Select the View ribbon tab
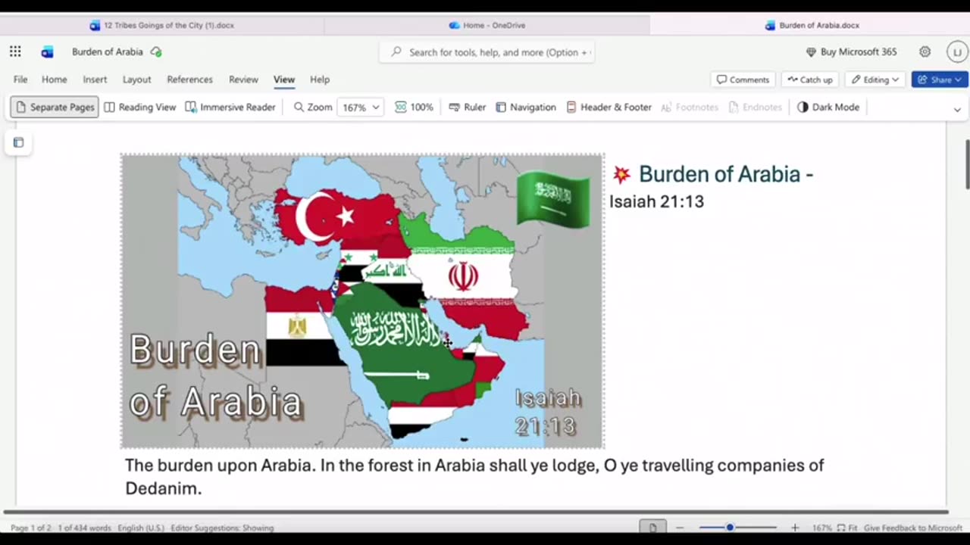 pos(284,79)
